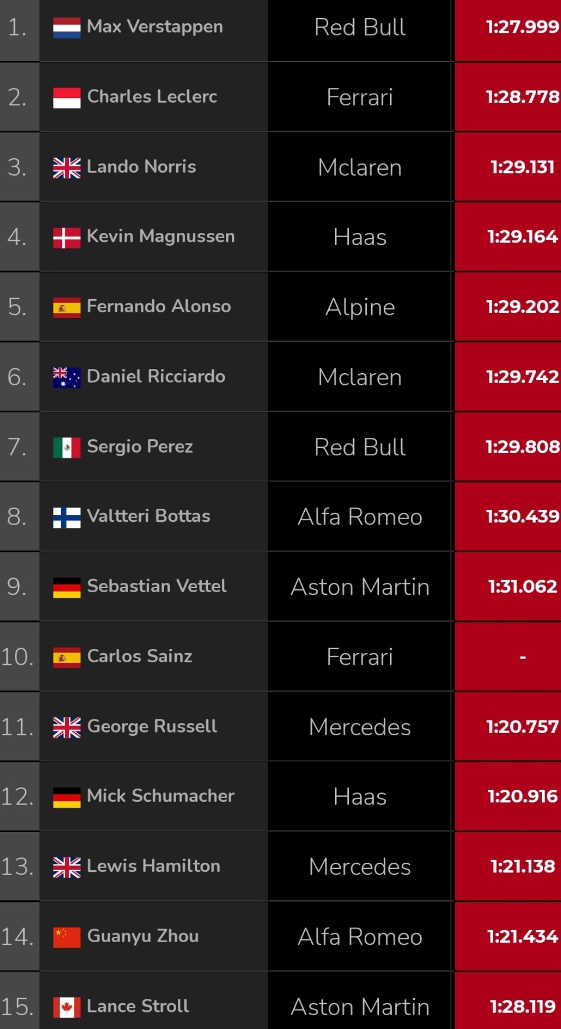Click Carlos Sainz's Ferrari team cell

pyautogui.click(x=360, y=657)
